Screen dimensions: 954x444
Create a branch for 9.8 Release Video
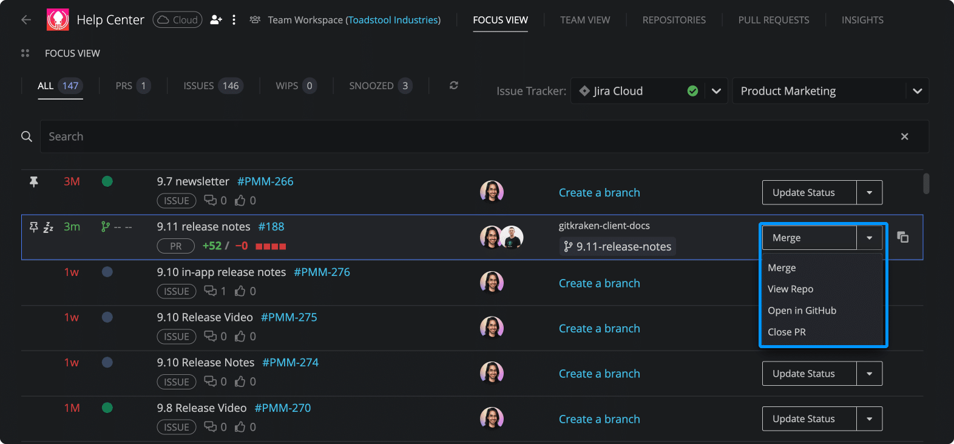[600, 419]
